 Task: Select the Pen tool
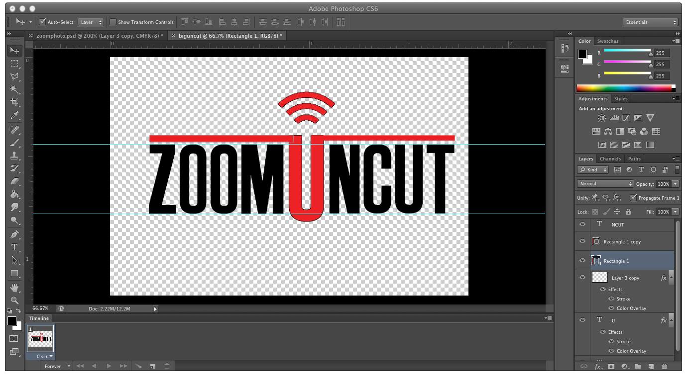tap(14, 234)
